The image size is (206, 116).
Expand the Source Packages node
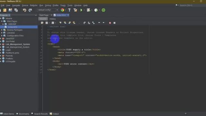[2, 30]
